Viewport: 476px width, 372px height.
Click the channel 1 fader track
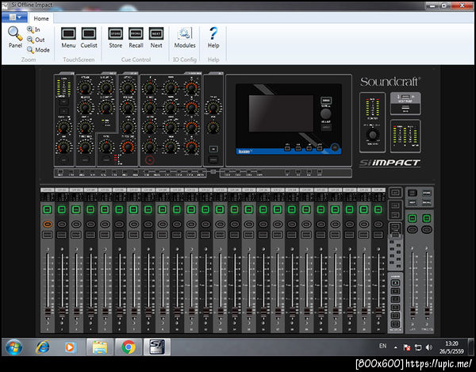pos(47,278)
